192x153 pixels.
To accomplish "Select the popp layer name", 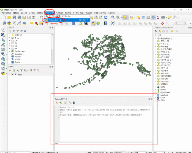I will click(20, 74).
